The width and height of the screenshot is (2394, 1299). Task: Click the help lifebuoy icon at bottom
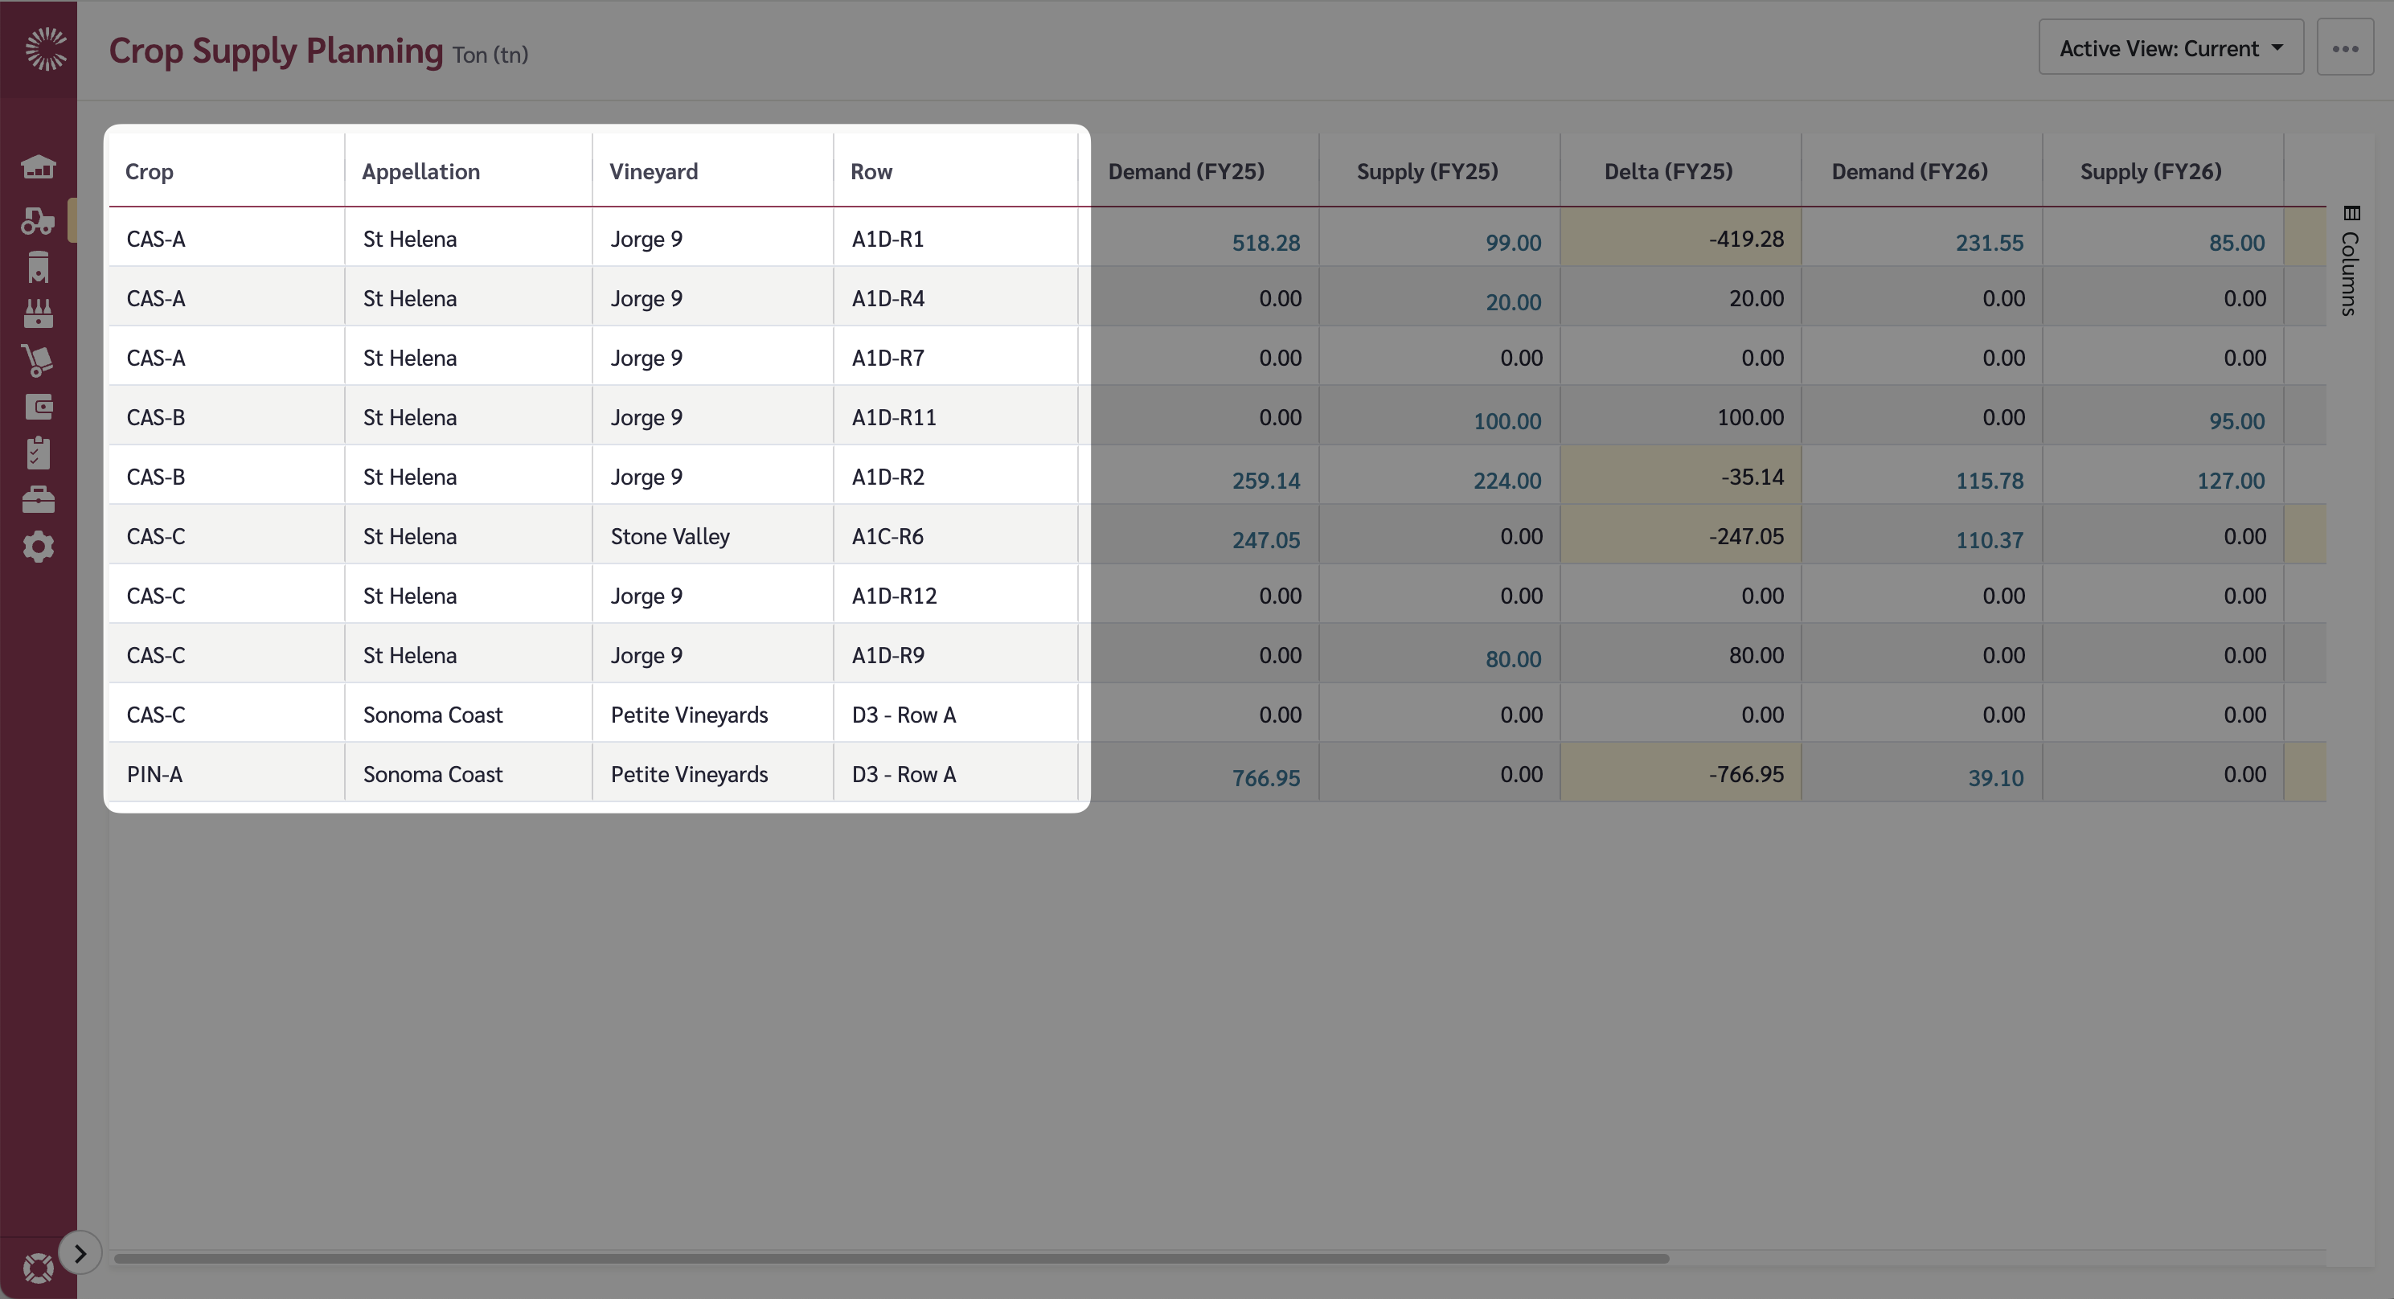(x=38, y=1267)
